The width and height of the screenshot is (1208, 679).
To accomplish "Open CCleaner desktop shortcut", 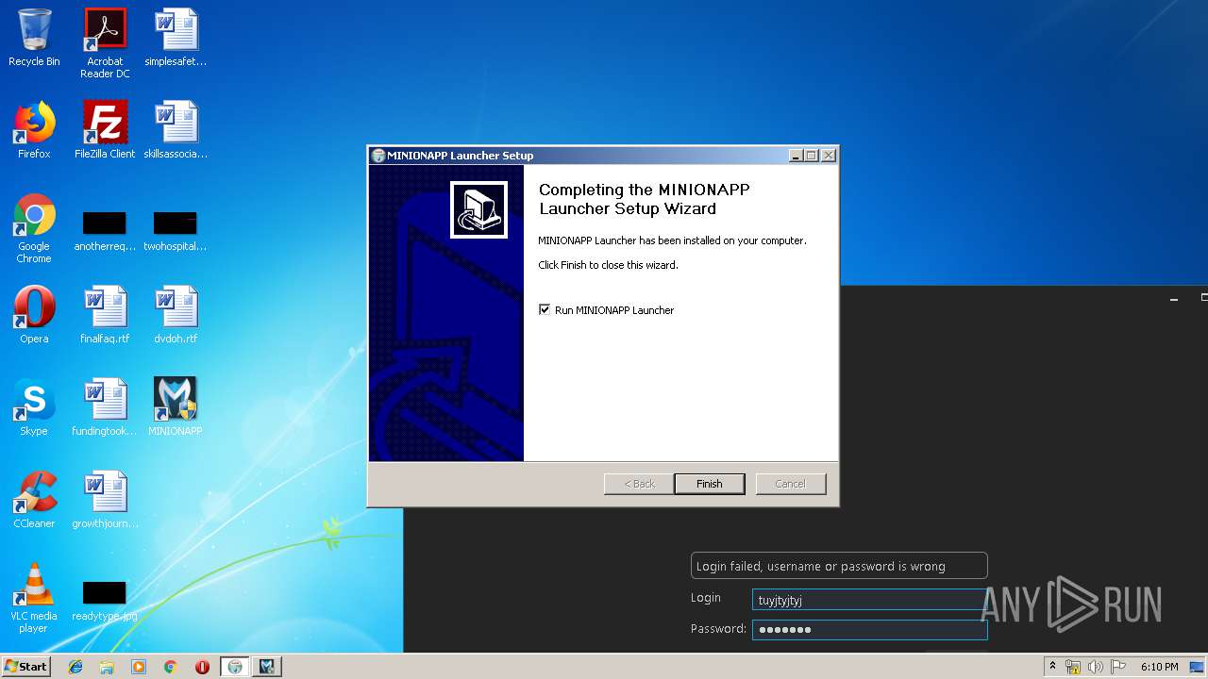I will 34,500.
